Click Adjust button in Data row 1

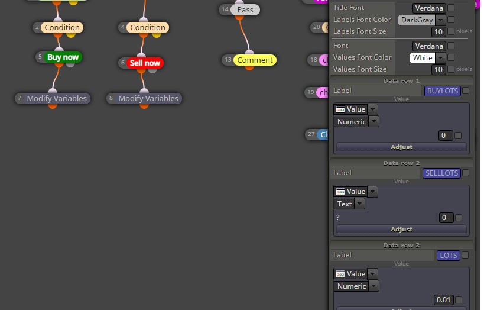[401, 147]
